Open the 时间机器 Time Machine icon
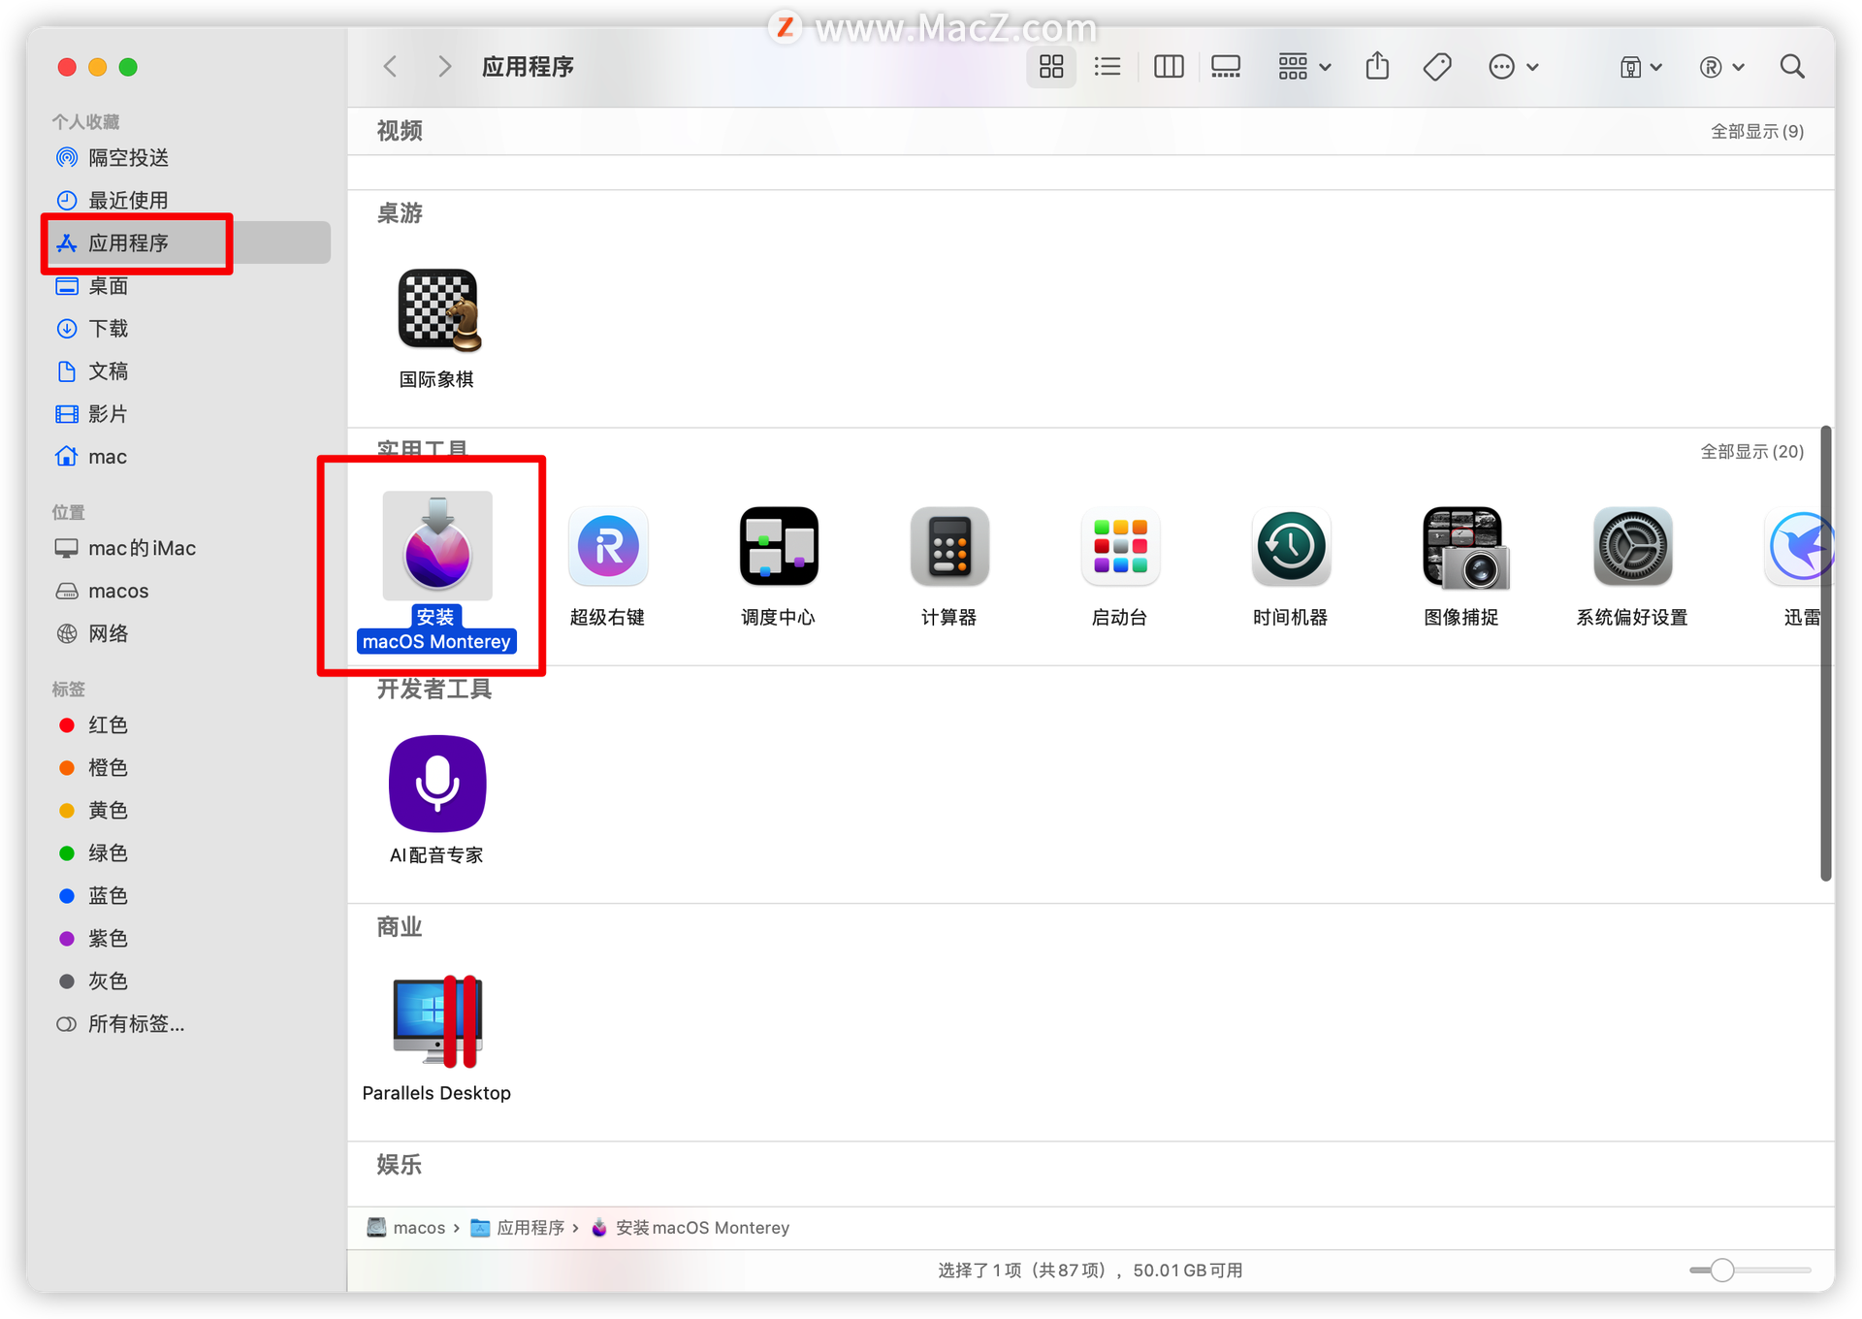Viewport: 1862px width, 1319px height. [1291, 546]
